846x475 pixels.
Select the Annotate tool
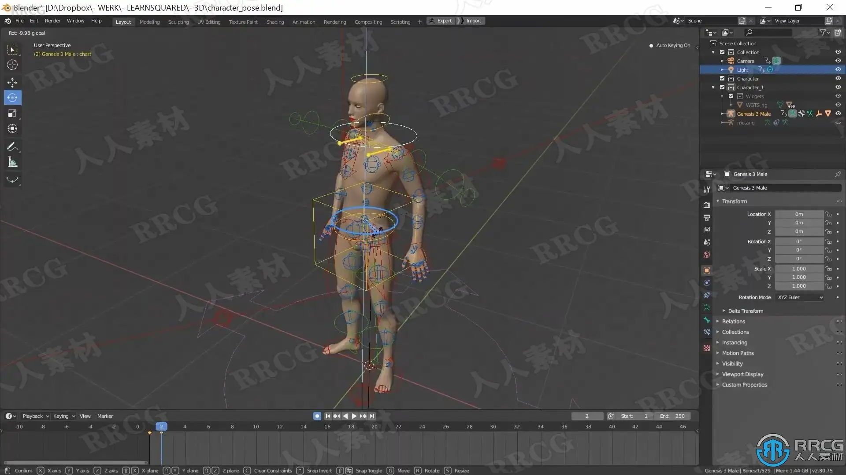coord(12,146)
